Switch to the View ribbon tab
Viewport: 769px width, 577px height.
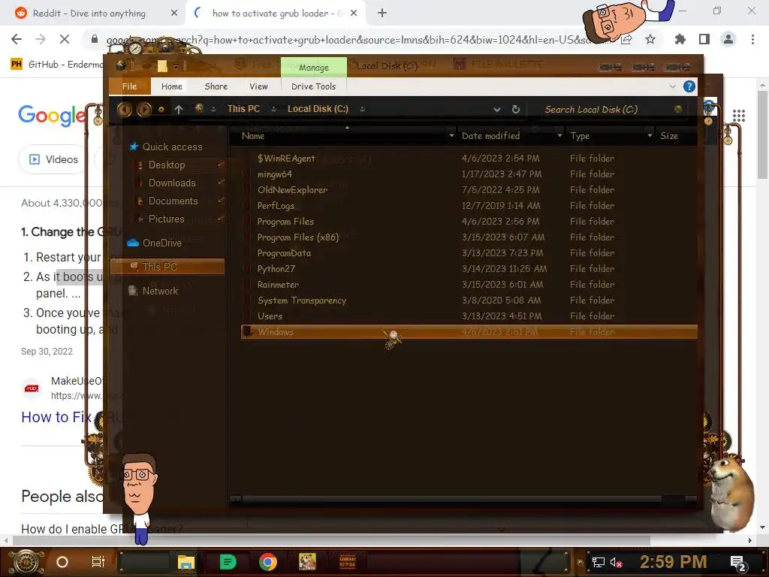258,86
